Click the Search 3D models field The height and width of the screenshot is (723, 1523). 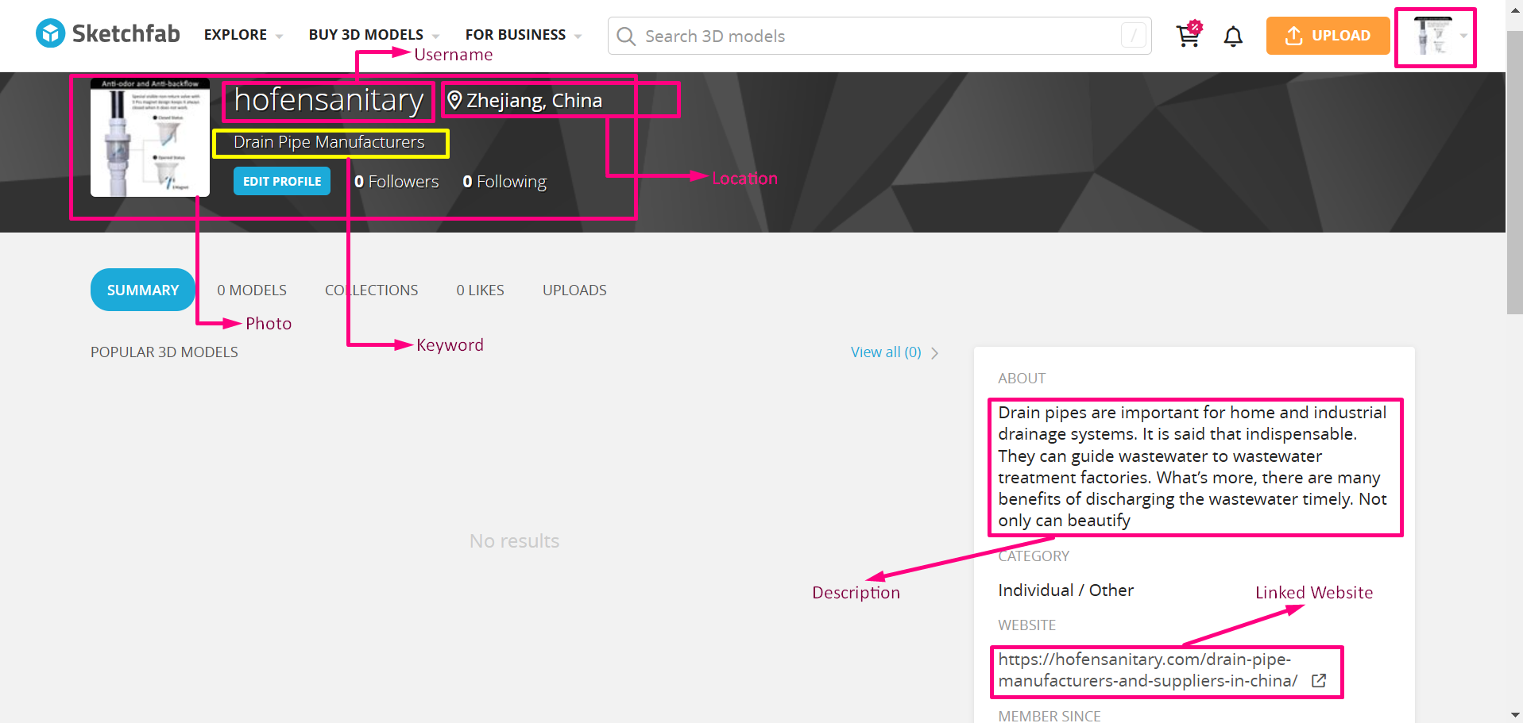[879, 36]
